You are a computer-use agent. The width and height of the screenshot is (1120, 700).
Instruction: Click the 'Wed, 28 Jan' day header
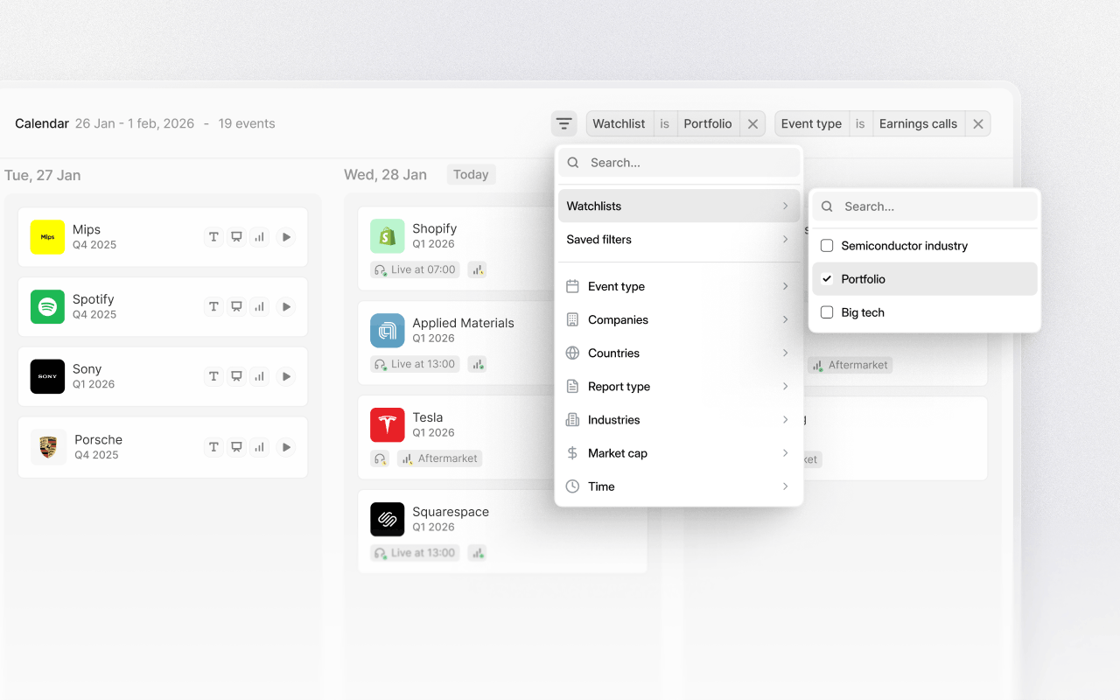(385, 174)
